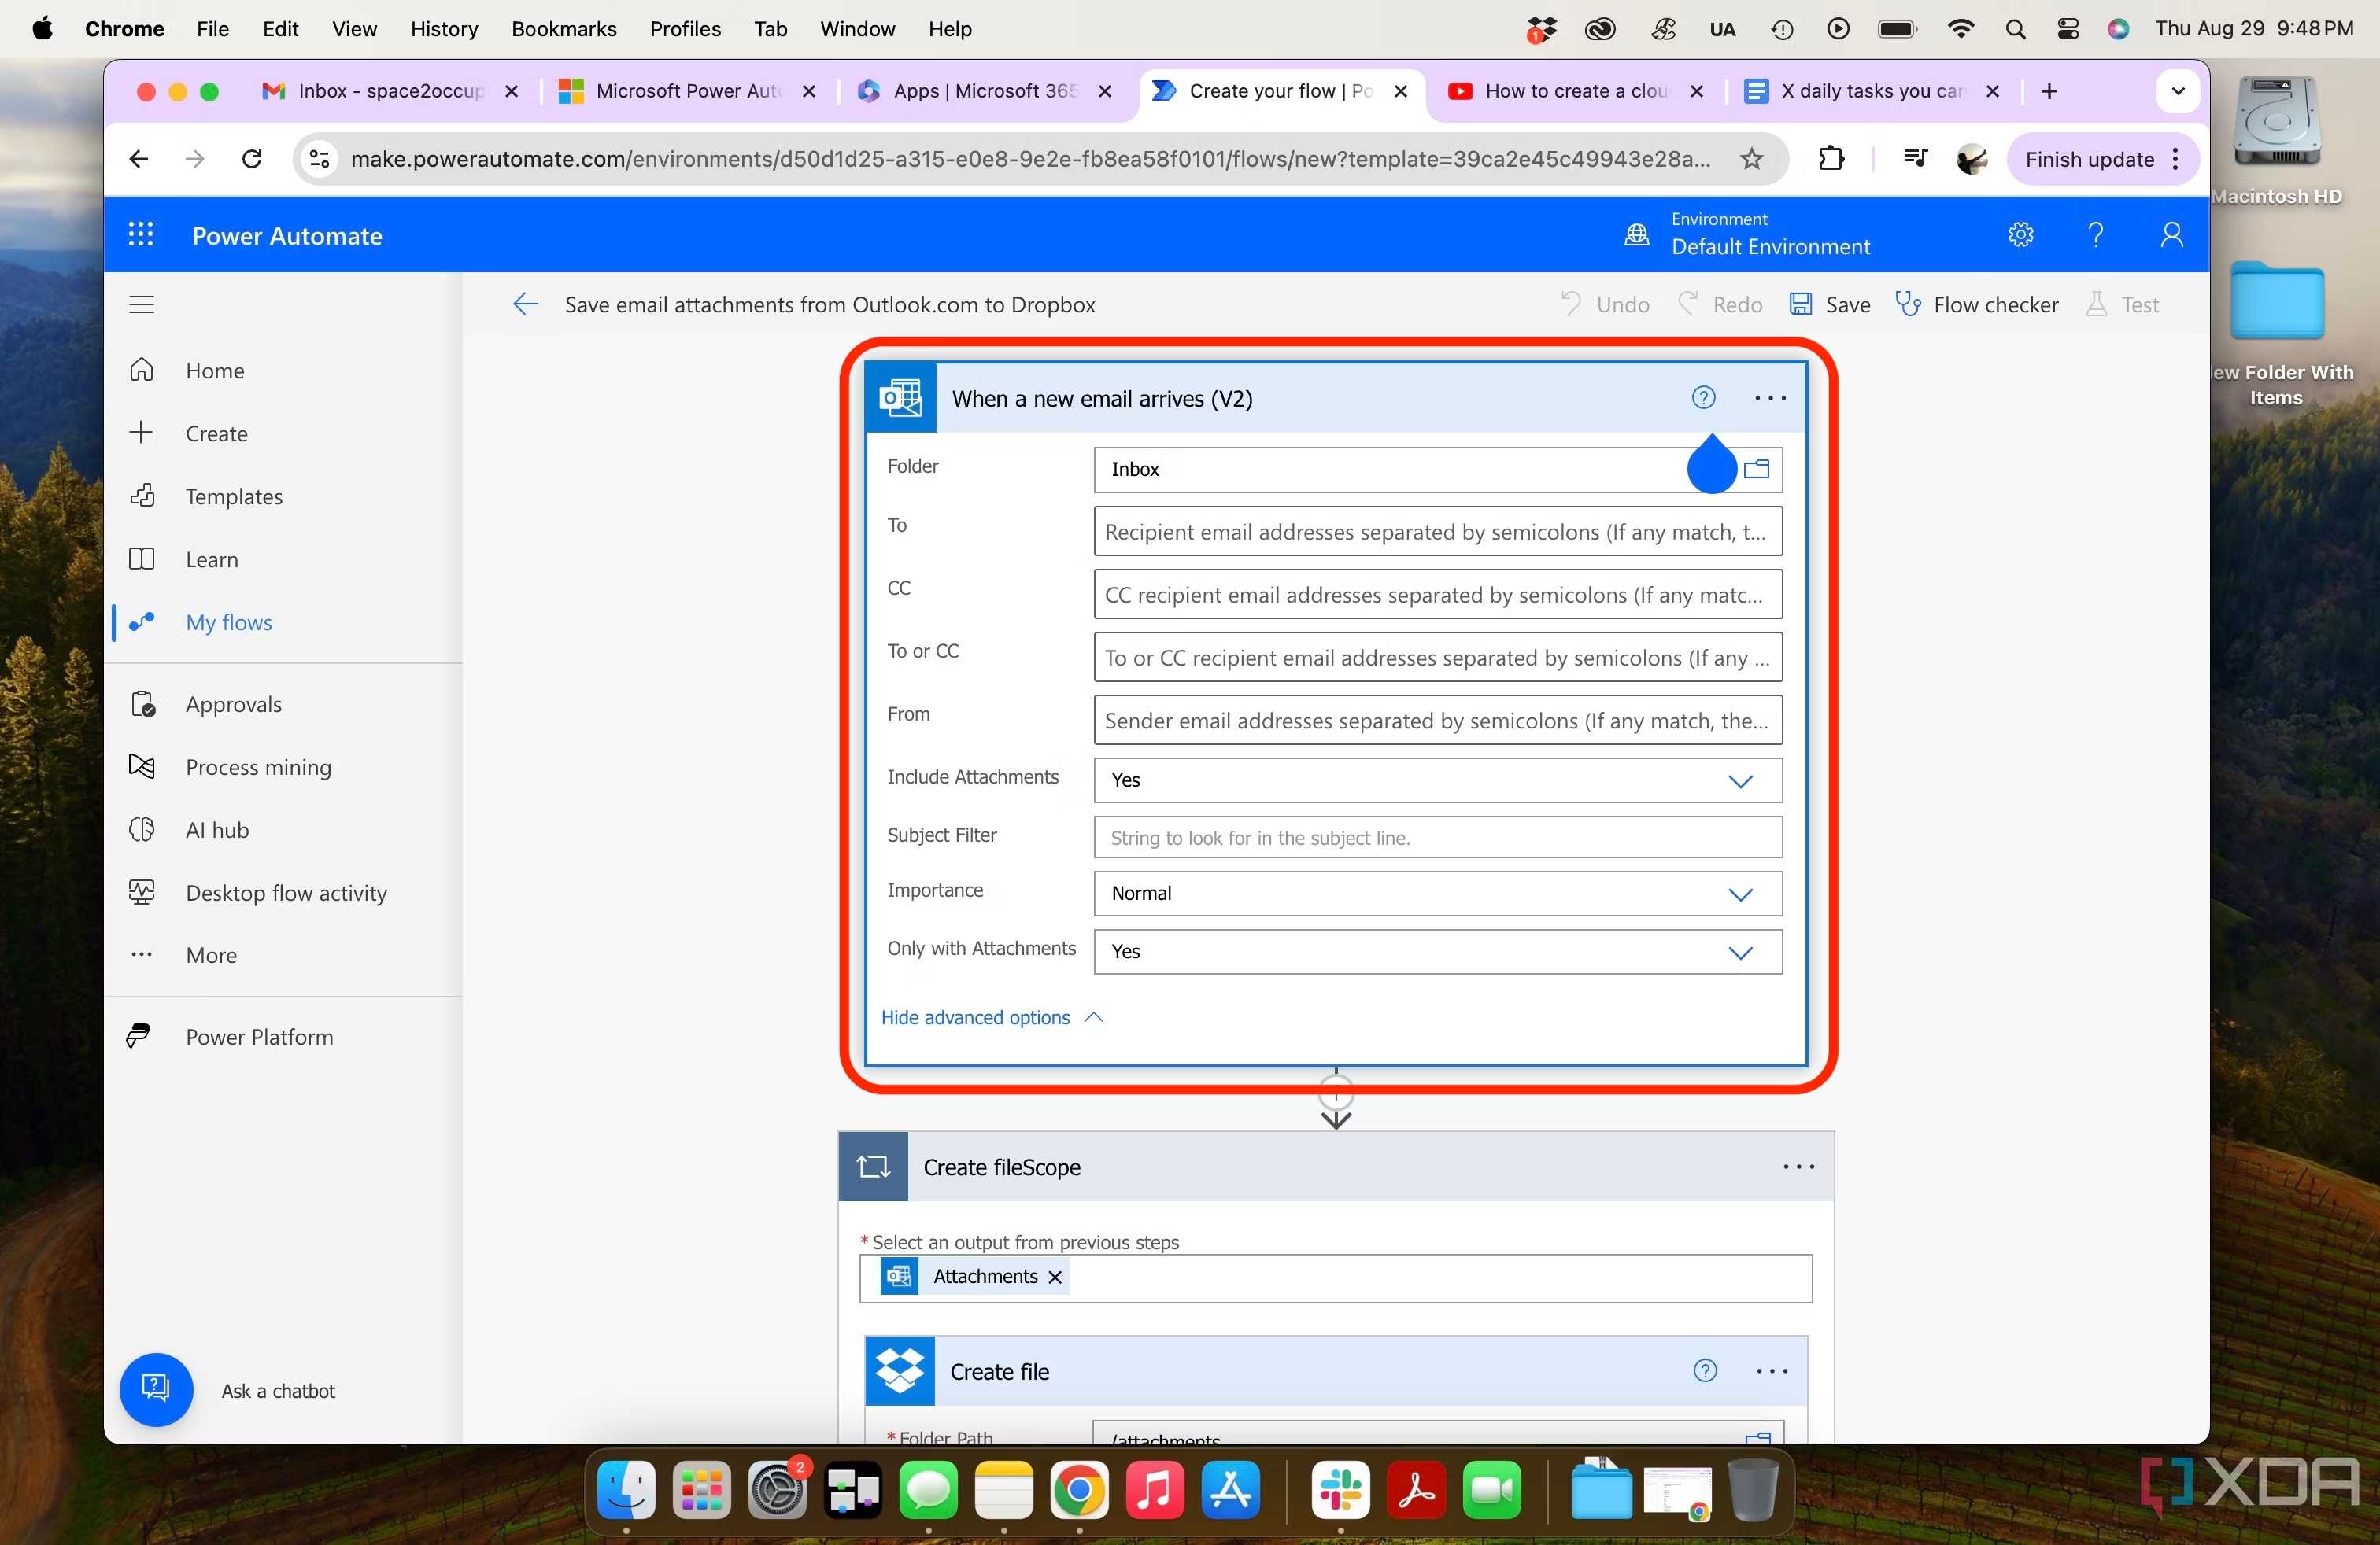The width and height of the screenshot is (2380, 1545).
Task: Go back using the arrow beside flow title
Action: 525,304
